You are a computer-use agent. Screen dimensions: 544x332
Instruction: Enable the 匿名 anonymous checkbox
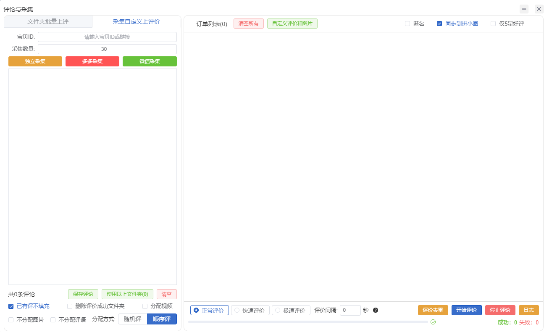pos(407,24)
